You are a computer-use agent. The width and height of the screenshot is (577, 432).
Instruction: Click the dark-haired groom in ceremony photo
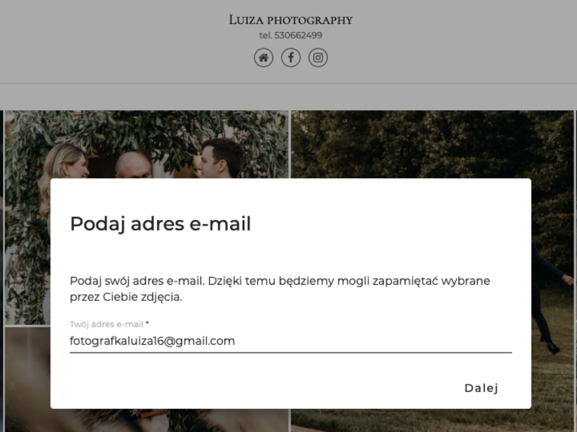pos(220,157)
